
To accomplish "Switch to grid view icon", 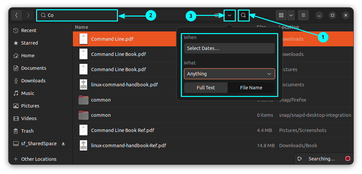I will click(281, 15).
